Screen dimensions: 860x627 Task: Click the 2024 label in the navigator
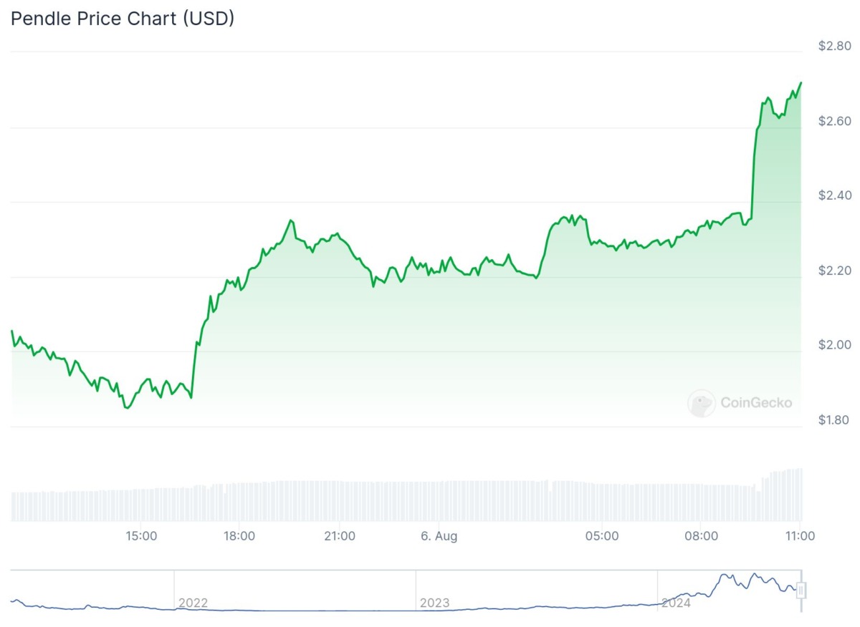[676, 603]
